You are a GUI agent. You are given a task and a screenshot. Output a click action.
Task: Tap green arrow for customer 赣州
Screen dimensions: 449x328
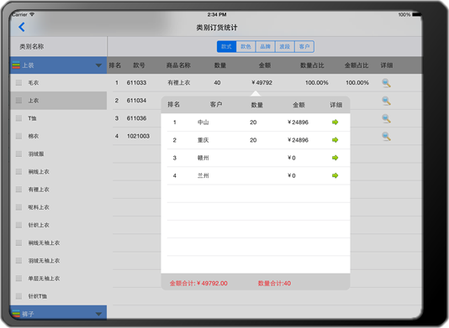coord(335,158)
